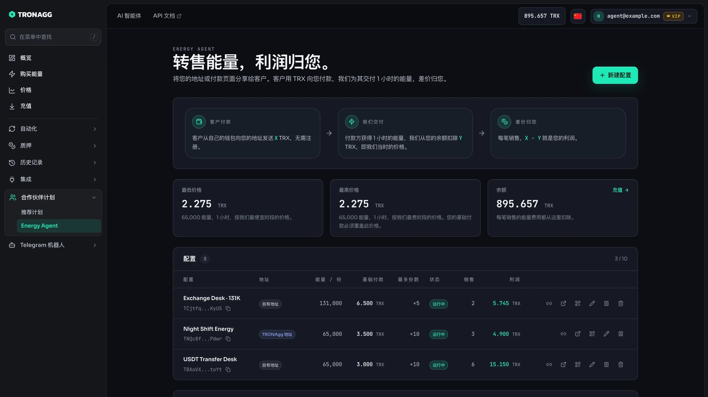Click the Night Shift Energy config name
The image size is (708, 397).
(208, 329)
